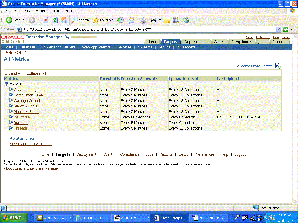Switch to the Deployments tab

pyautogui.click(x=195, y=42)
